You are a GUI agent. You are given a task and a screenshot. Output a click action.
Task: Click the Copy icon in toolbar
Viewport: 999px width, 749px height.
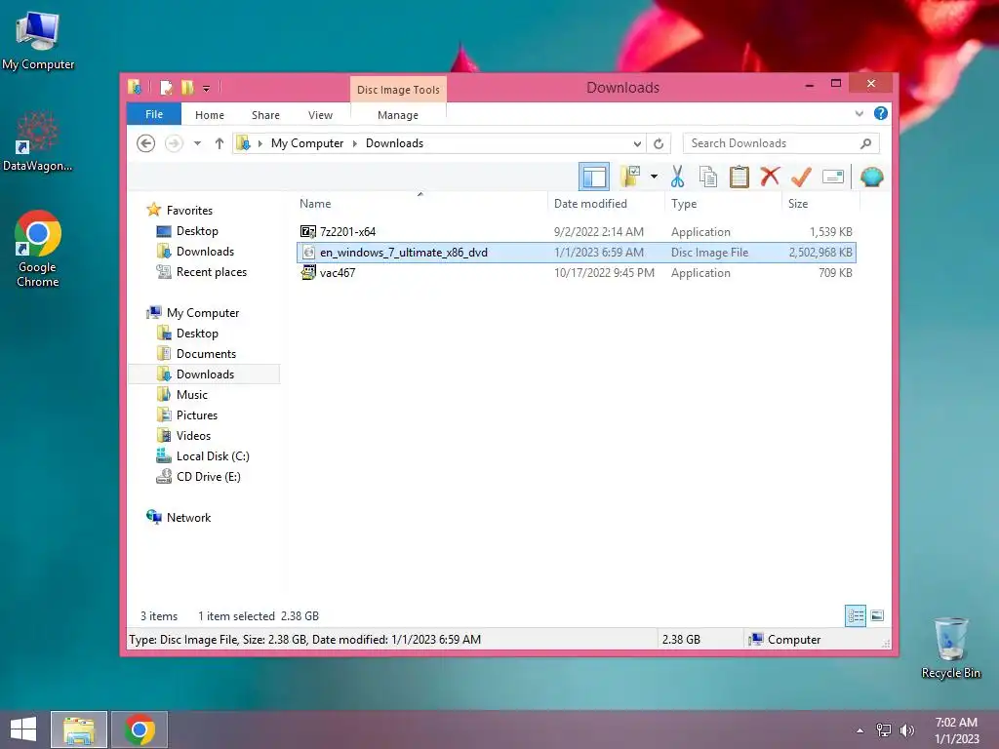pyautogui.click(x=708, y=177)
